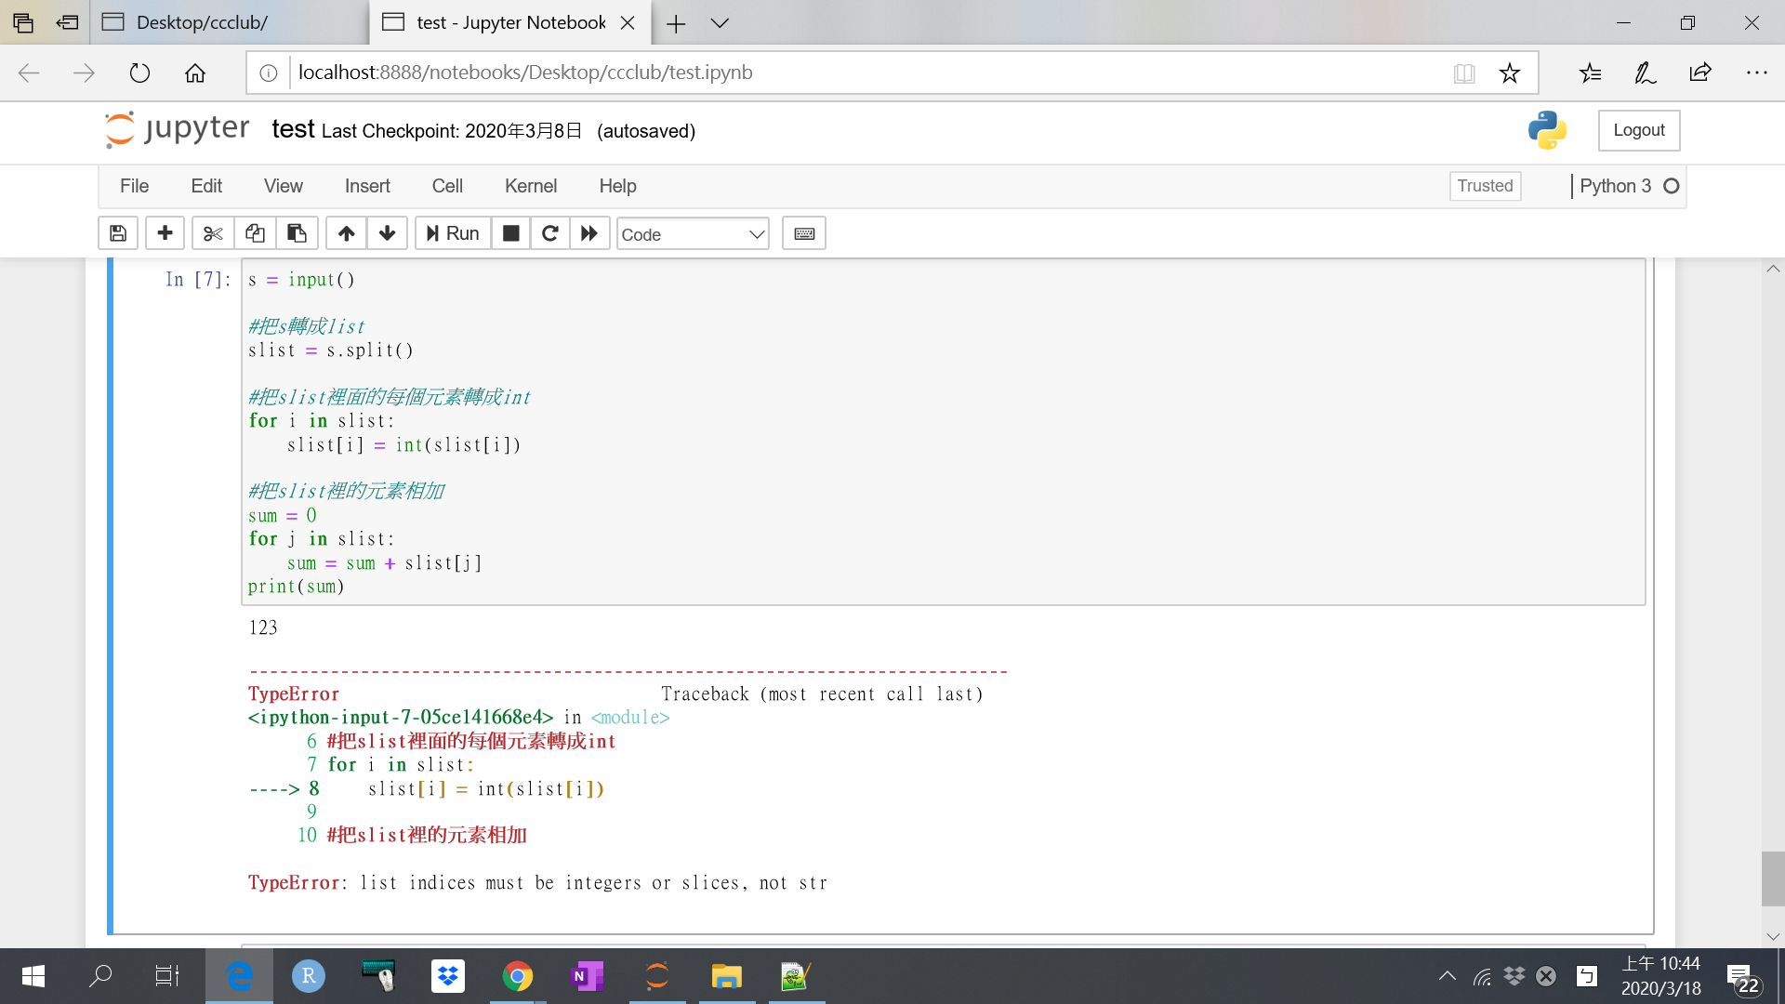
Task: Paste cell from clipboard
Action: pos(297,233)
